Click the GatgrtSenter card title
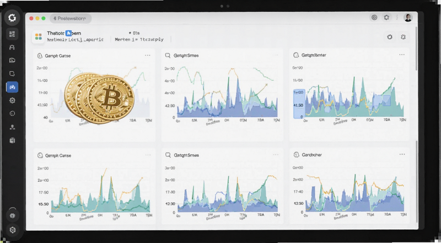441x243 pixels. tap(314, 55)
